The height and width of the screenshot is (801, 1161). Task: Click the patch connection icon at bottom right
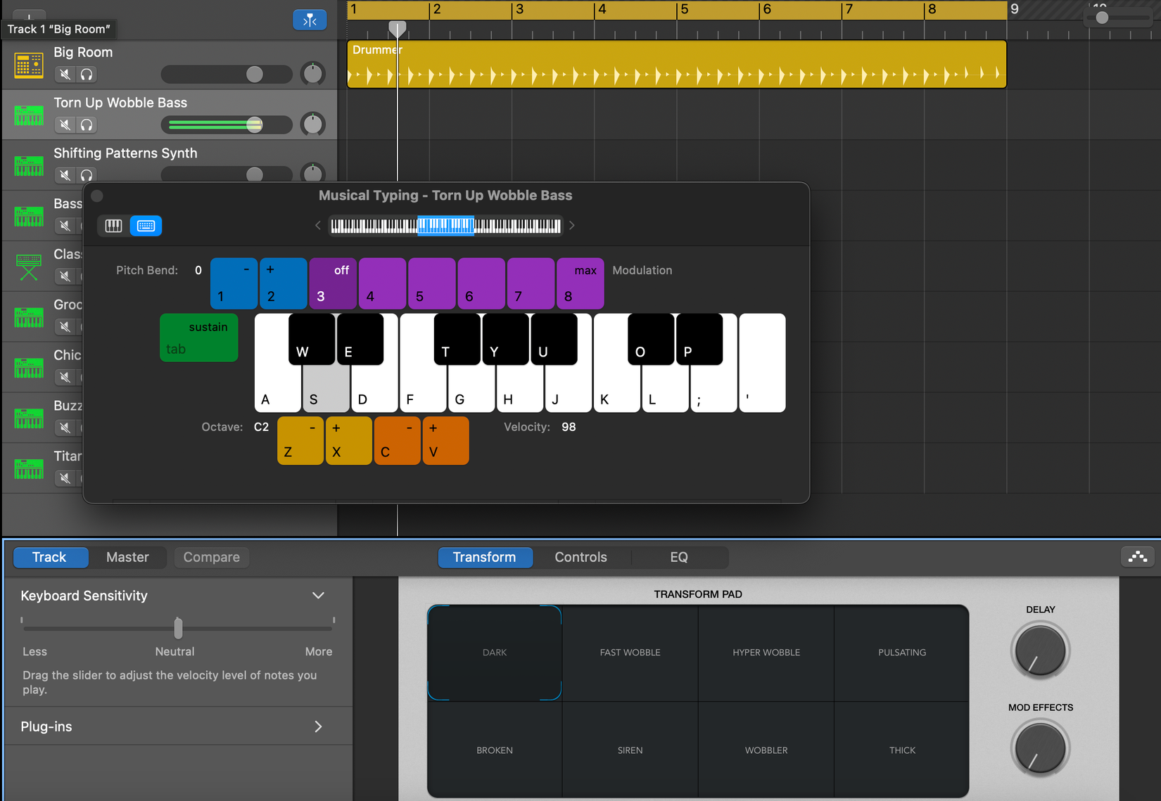coord(1138,556)
